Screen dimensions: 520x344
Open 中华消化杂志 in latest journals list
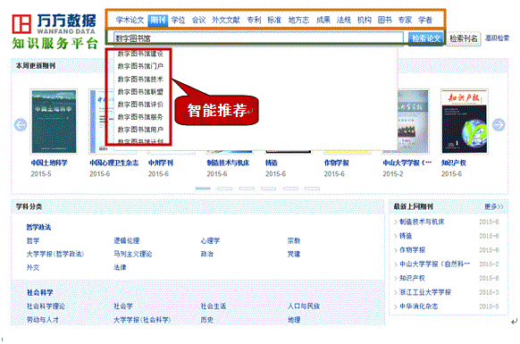[x=418, y=306]
